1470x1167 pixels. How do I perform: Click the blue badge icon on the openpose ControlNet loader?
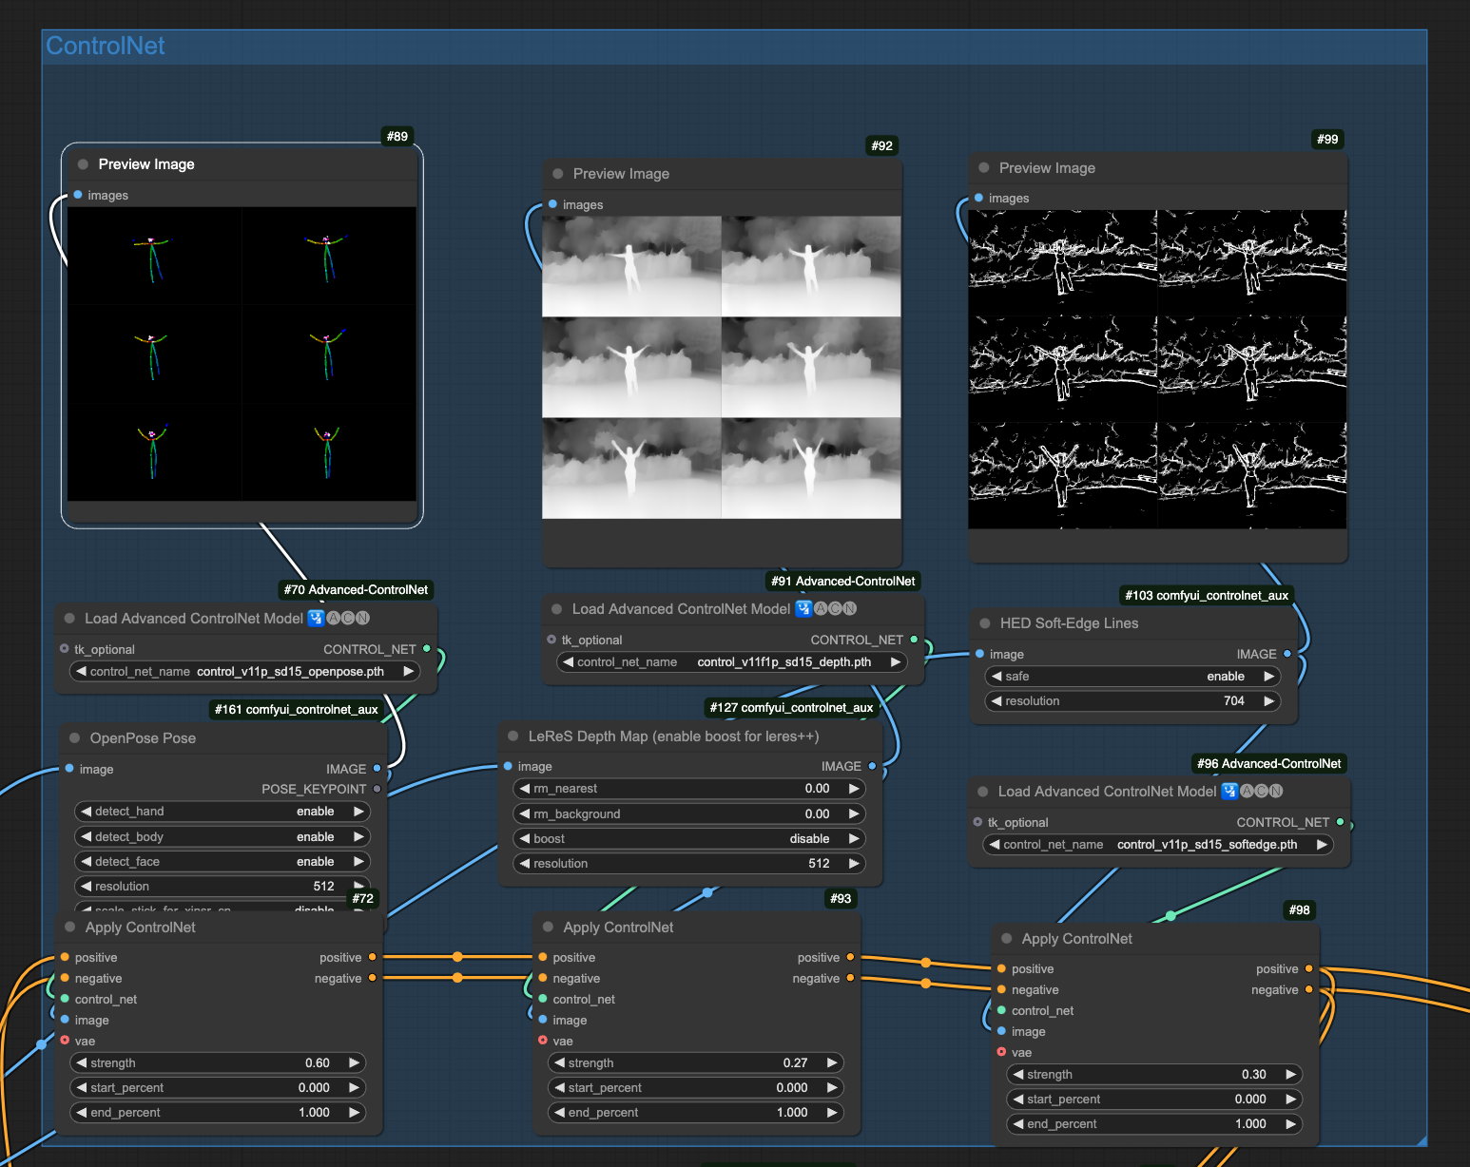(x=316, y=619)
